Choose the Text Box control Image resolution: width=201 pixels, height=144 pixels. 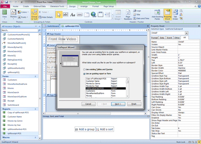pyautogui.click(x=66, y=15)
